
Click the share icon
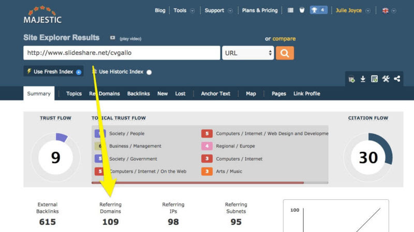click(397, 79)
